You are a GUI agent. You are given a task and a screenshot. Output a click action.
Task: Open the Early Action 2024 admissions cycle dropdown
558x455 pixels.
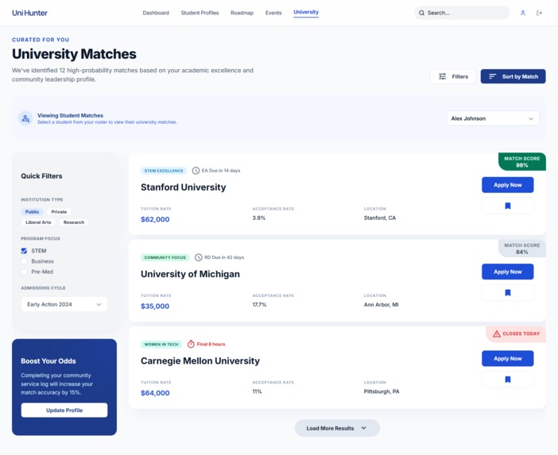click(64, 304)
